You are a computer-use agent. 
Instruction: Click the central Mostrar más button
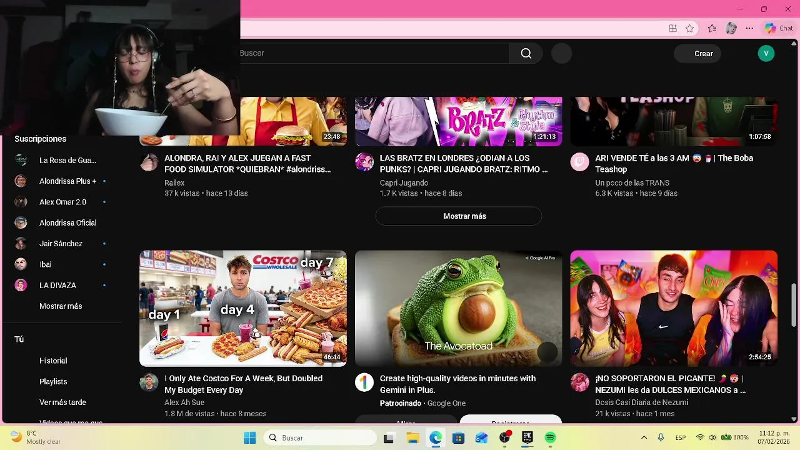pyautogui.click(x=458, y=216)
